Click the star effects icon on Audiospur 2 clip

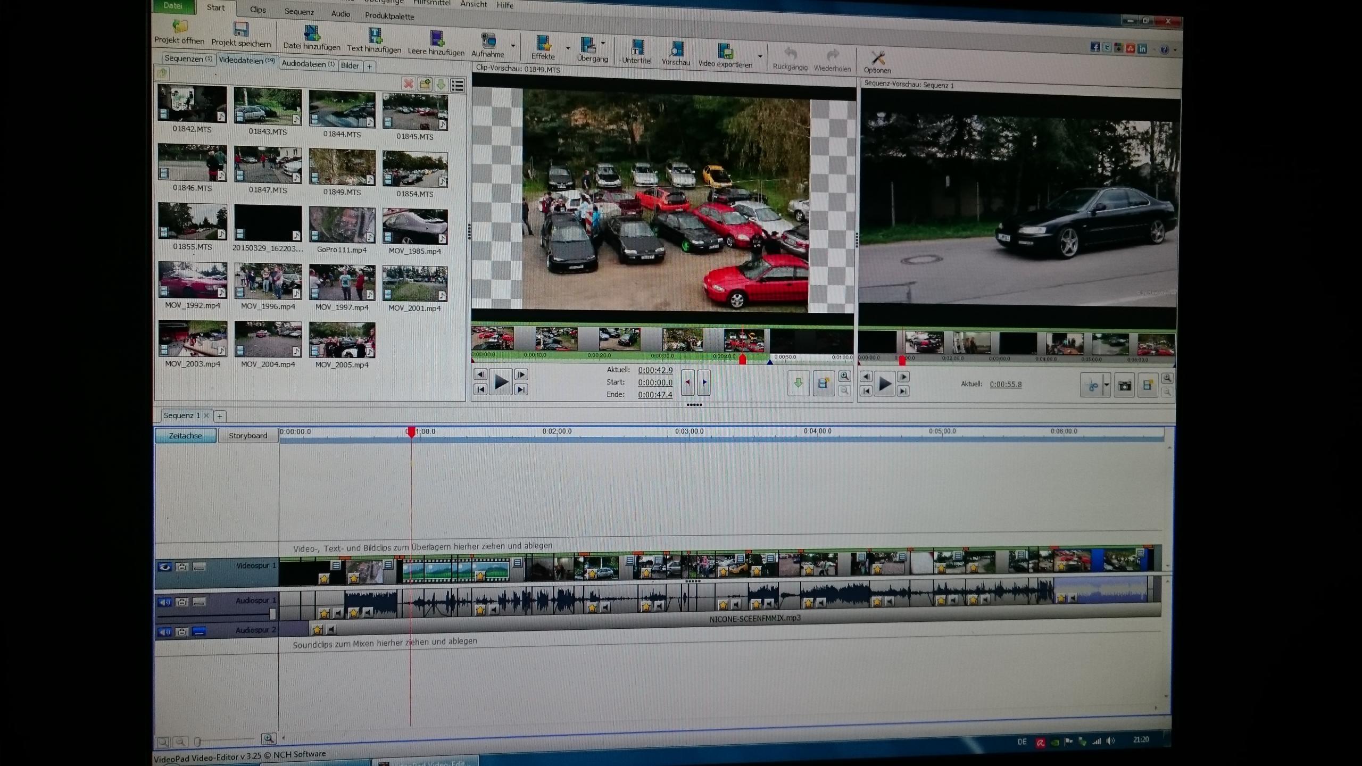[317, 630]
